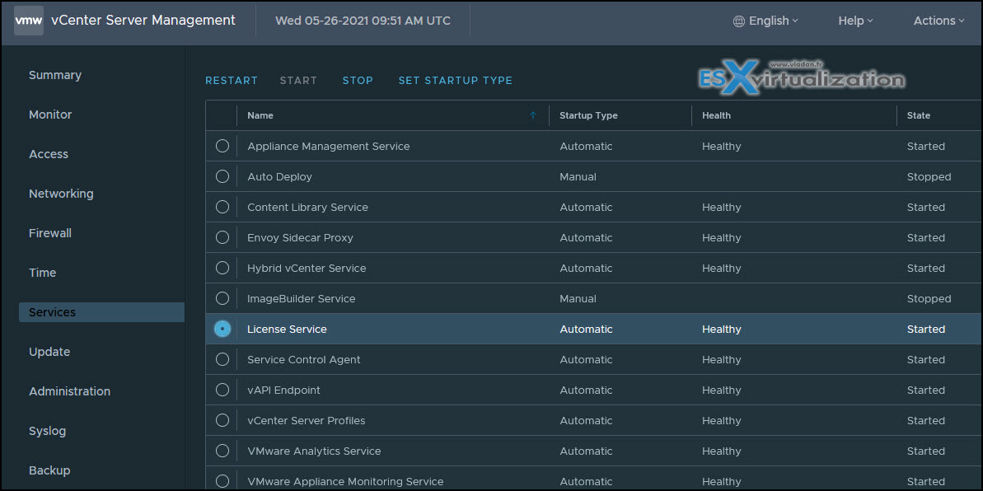This screenshot has width=983, height=491.
Task: Click the License Service name
Action: tap(287, 330)
